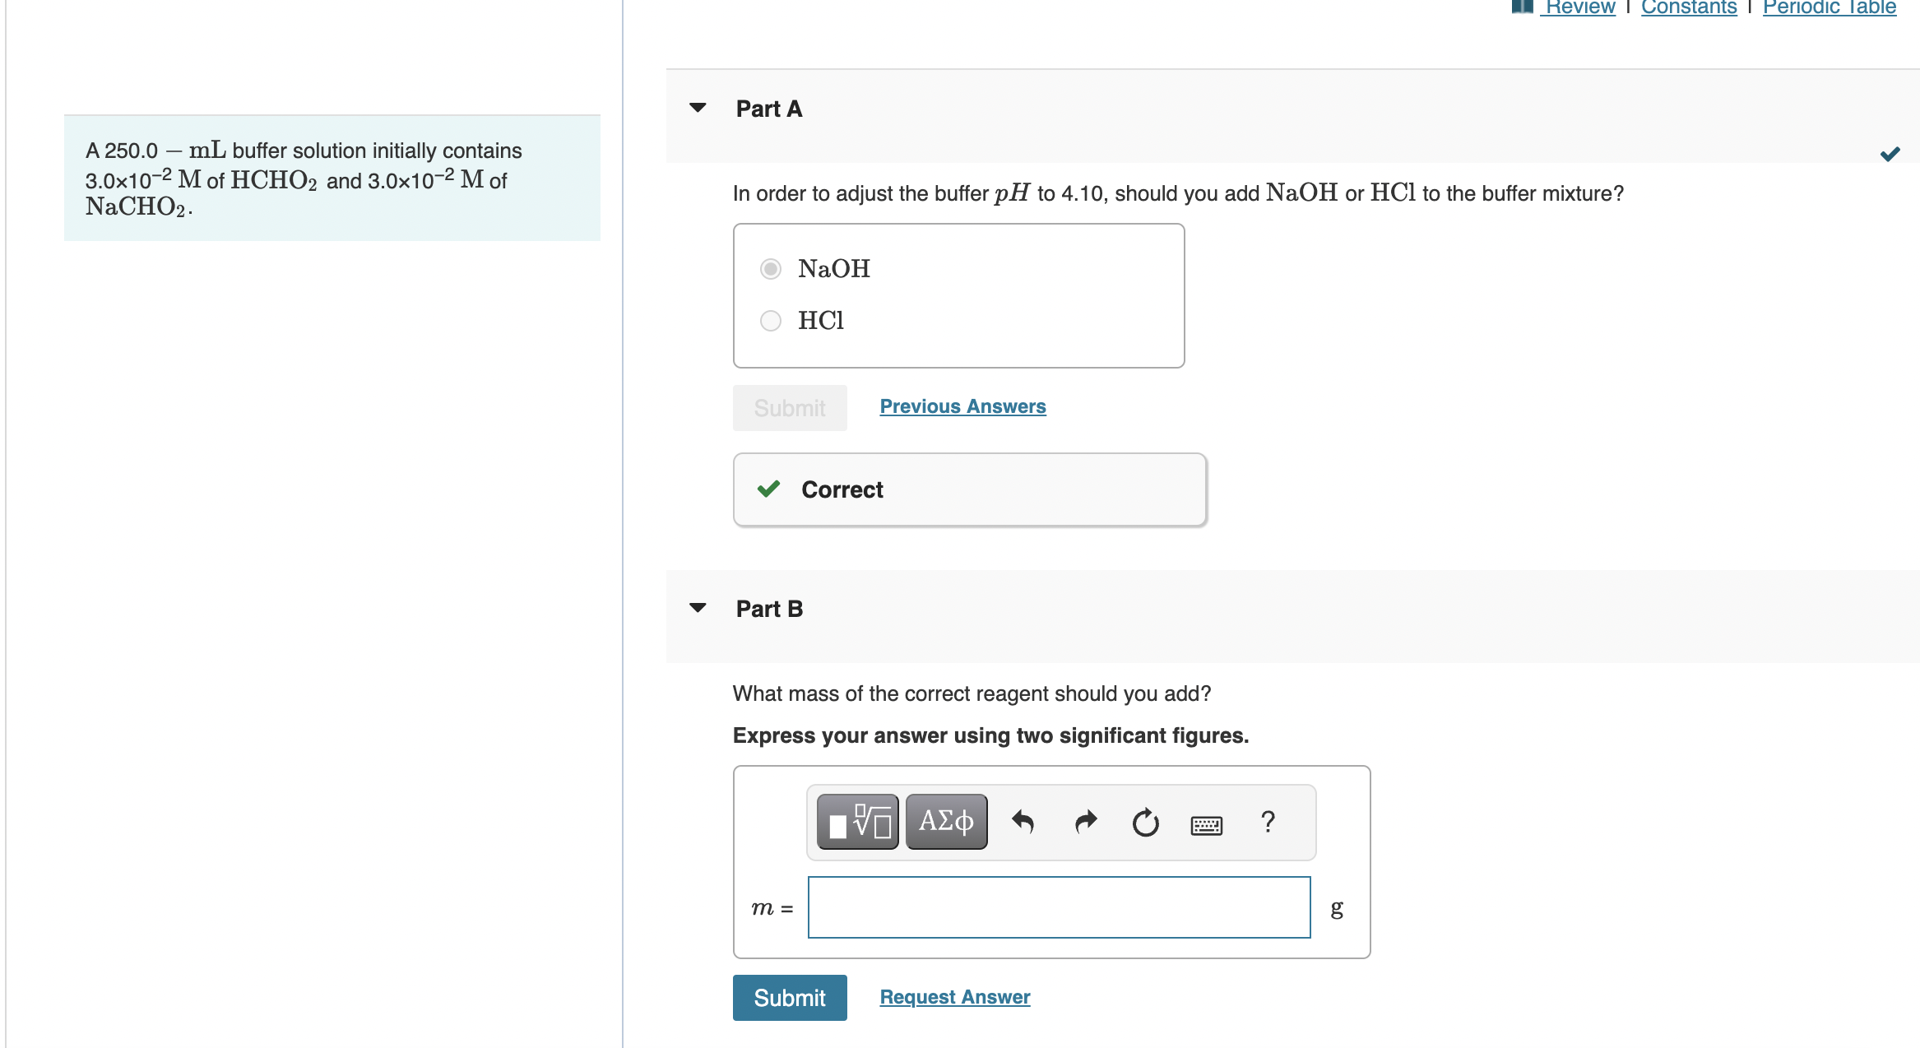Image resolution: width=1920 pixels, height=1048 pixels.
Task: Open the Constants link
Action: point(1689,7)
